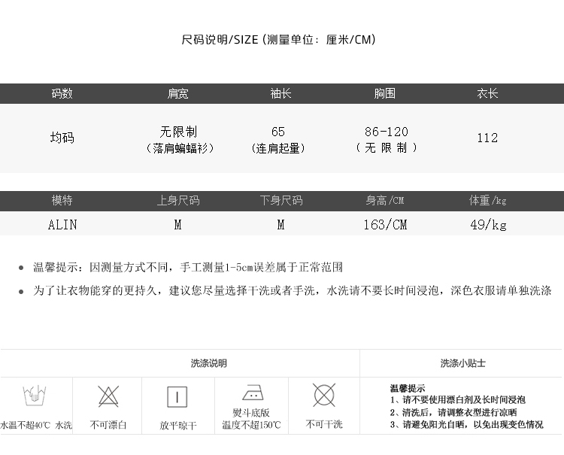
Task: Select the 肩宽 column header
Action: [x=177, y=94]
